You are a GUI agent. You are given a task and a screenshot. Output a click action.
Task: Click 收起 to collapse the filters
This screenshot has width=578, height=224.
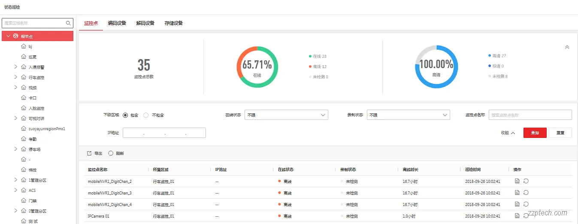point(508,133)
